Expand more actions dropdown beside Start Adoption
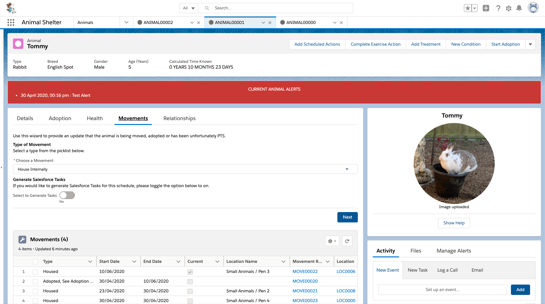 click(530, 44)
